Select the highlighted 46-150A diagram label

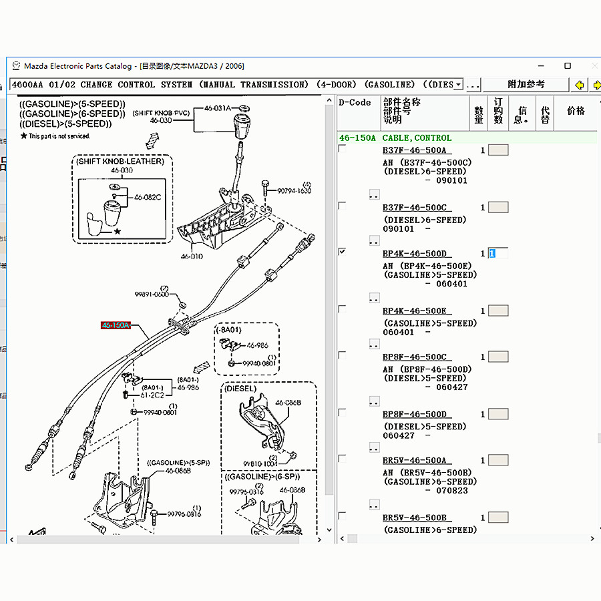116,325
